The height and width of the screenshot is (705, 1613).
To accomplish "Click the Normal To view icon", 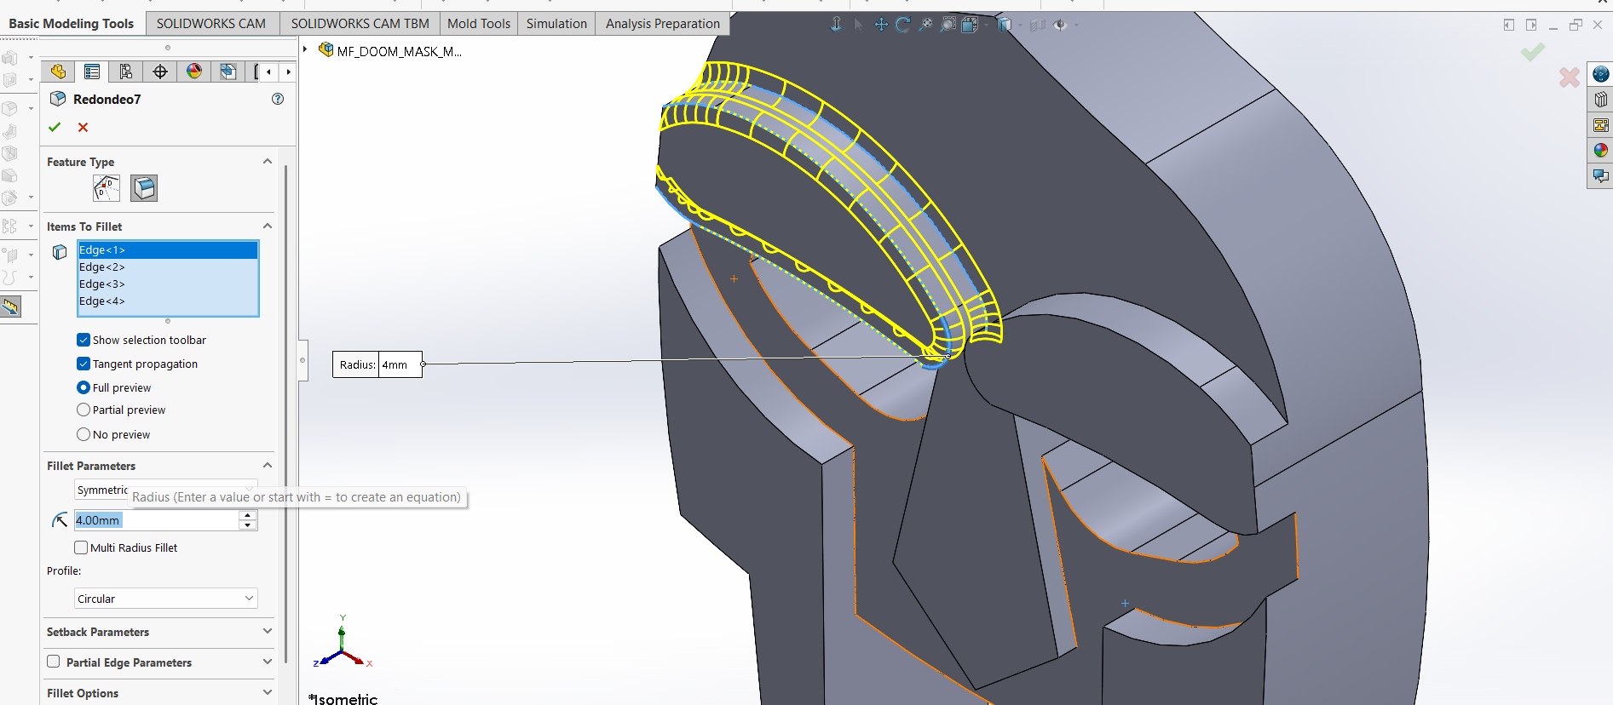I will pos(836,24).
